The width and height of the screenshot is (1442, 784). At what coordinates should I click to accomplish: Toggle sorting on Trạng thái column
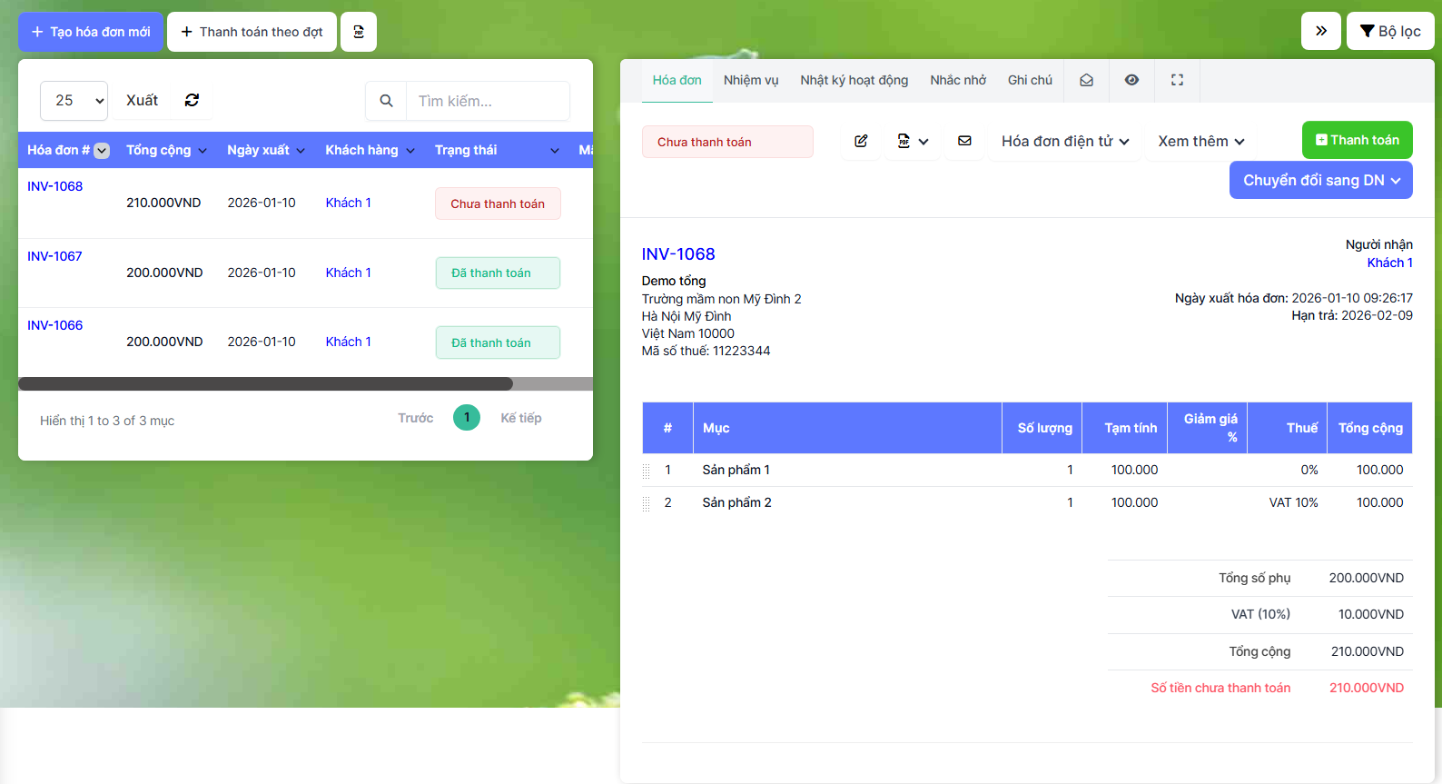click(554, 151)
